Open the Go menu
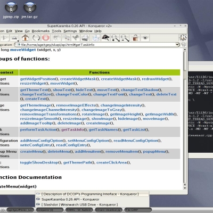The width and height of the screenshot is (213, 213). (27, 31)
